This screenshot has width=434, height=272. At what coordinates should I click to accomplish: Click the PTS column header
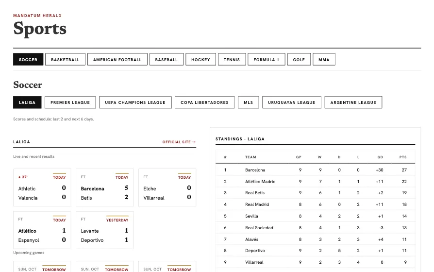pos(403,157)
